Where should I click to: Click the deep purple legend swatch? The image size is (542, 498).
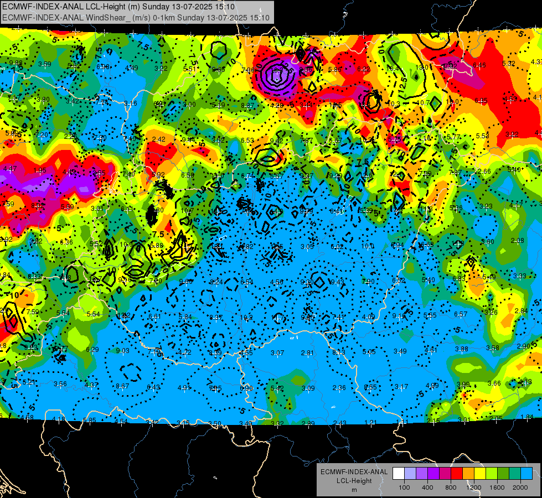433,474
